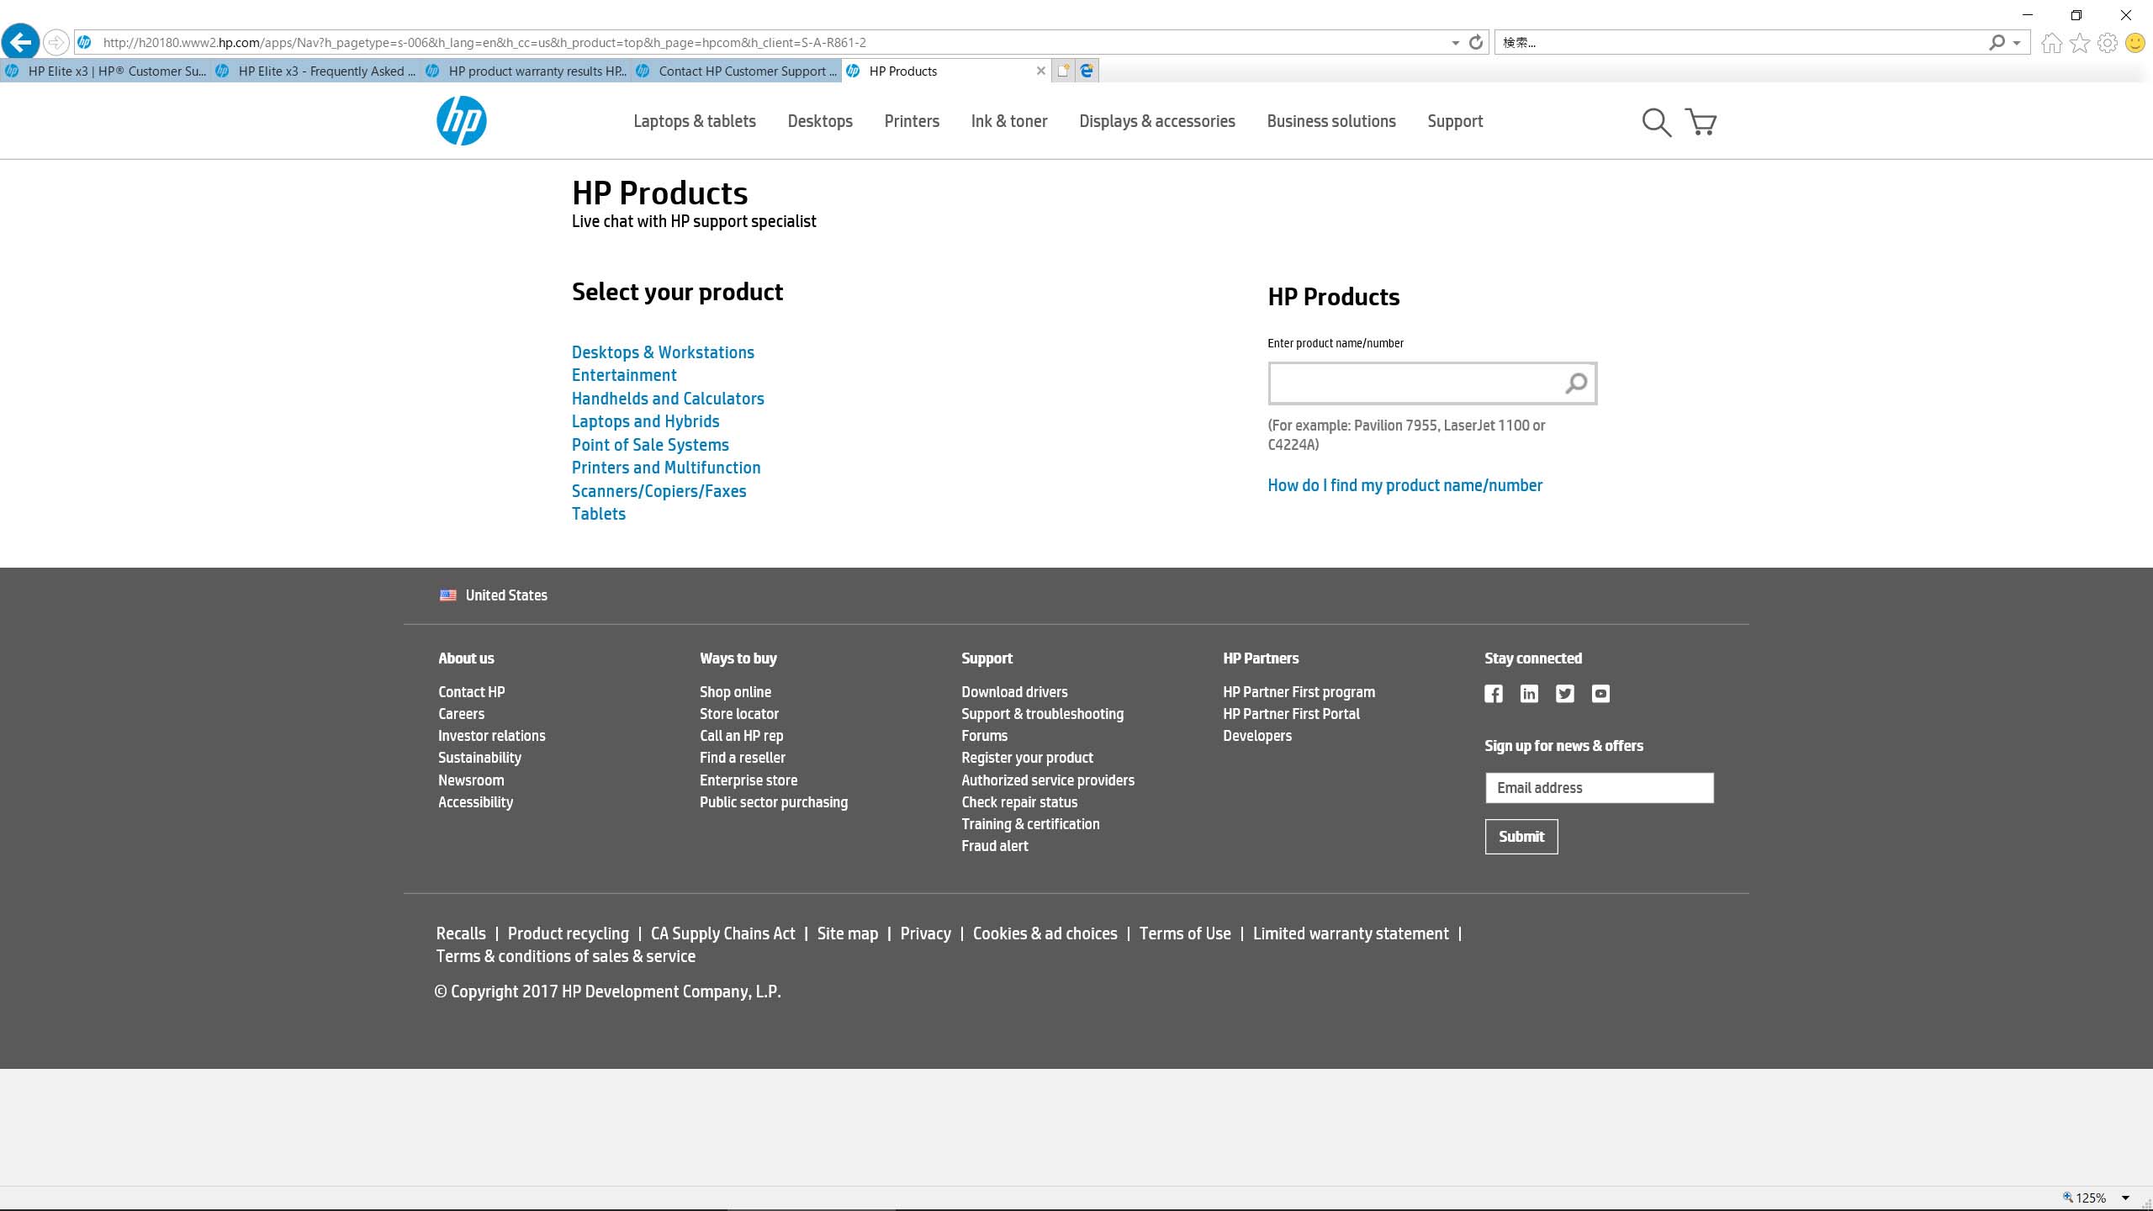
Task: Select Printers and Multifunction link
Action: tap(666, 468)
